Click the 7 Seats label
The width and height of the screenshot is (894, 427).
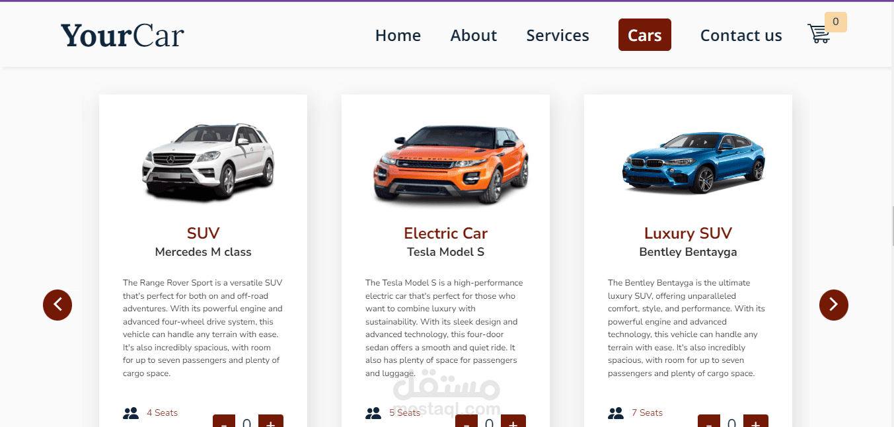(647, 413)
